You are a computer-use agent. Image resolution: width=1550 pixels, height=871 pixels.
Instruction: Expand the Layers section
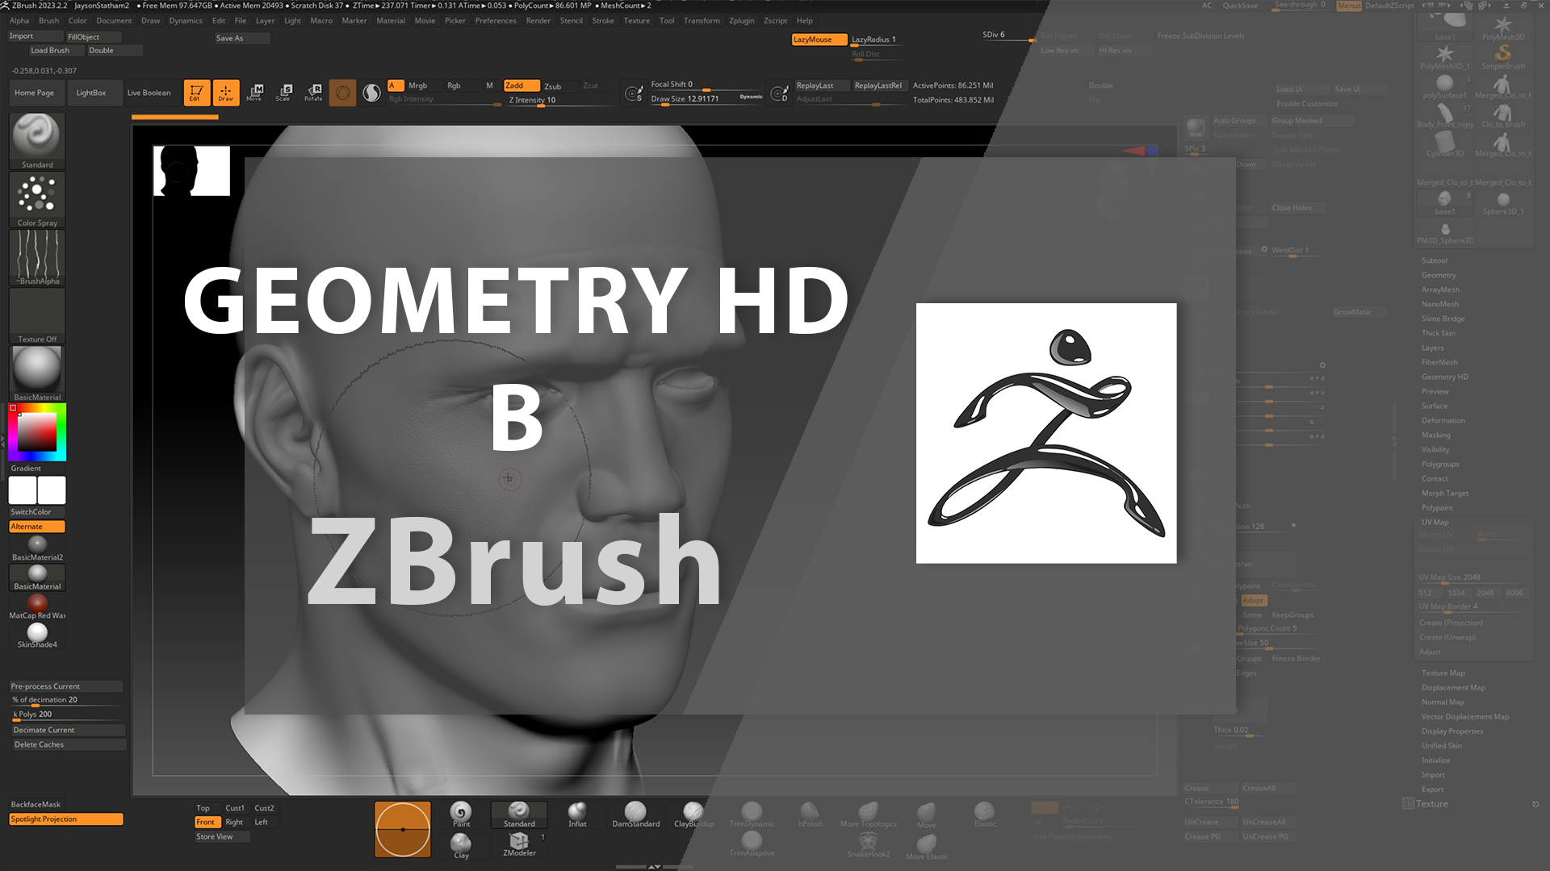click(x=1432, y=348)
